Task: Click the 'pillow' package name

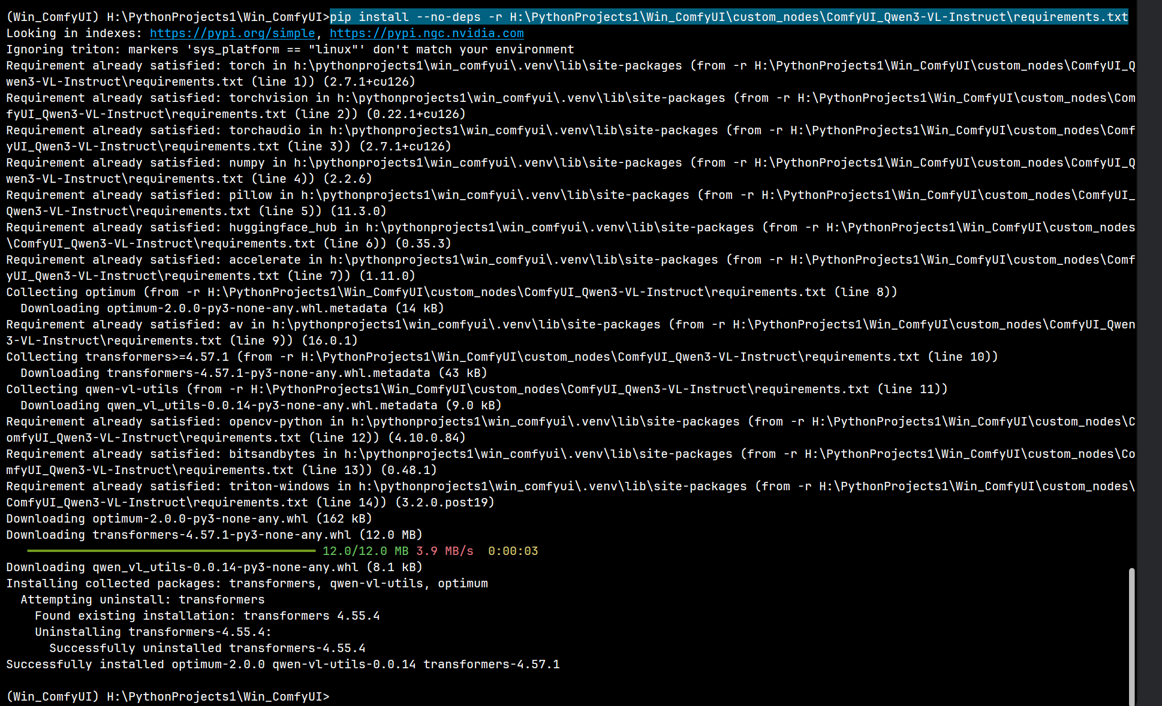Action: tap(251, 195)
